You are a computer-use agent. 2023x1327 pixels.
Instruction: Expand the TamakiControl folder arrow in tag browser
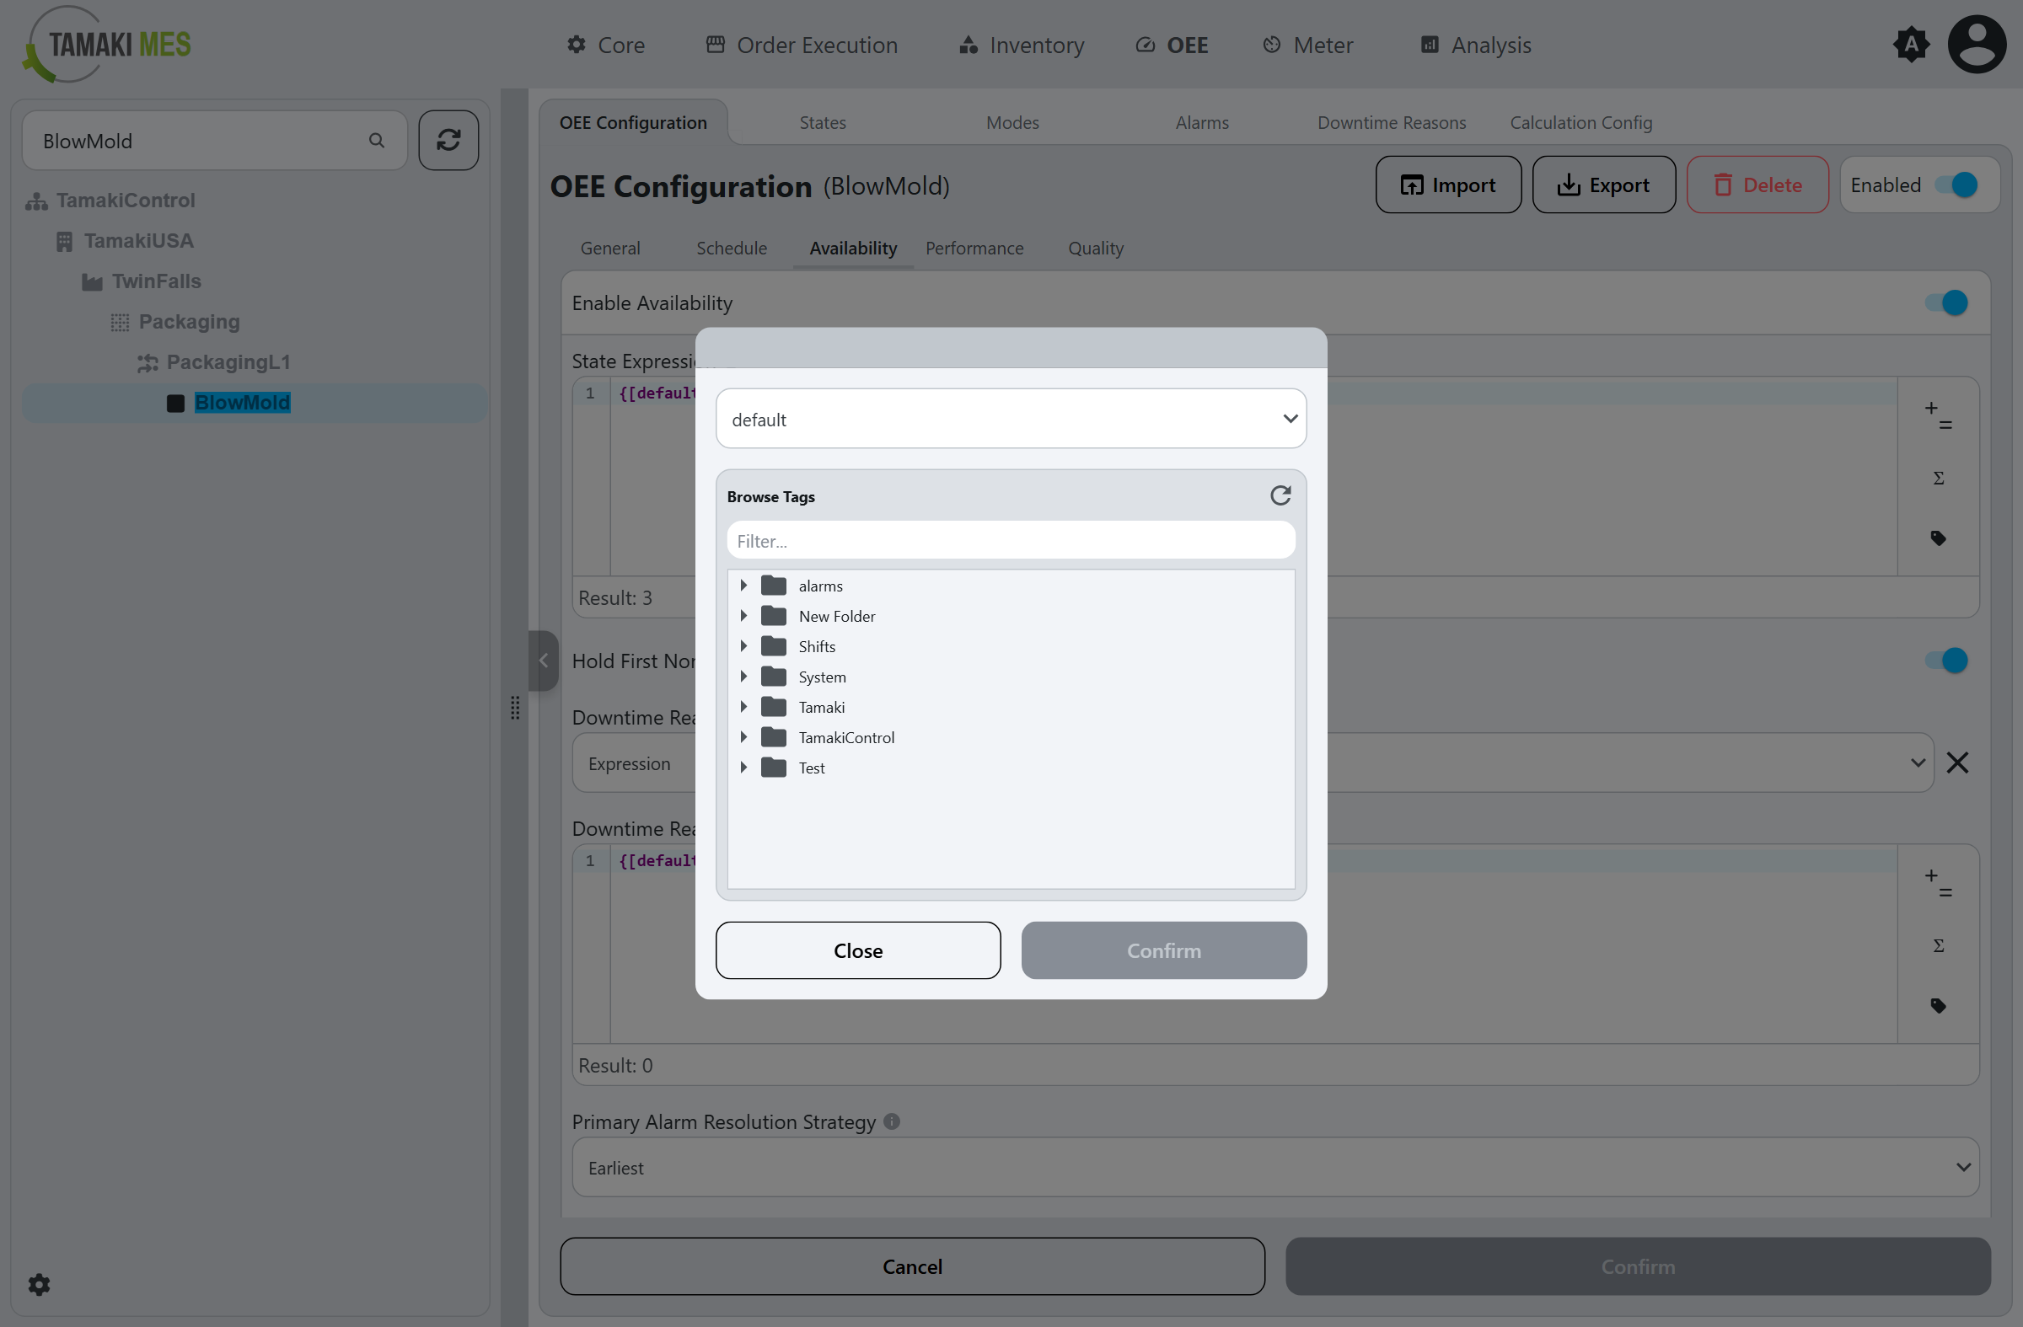(743, 737)
